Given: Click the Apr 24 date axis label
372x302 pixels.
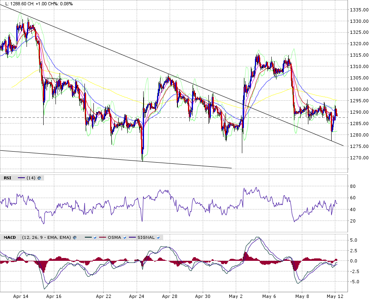Looking at the screenshot, I should pos(136,296).
